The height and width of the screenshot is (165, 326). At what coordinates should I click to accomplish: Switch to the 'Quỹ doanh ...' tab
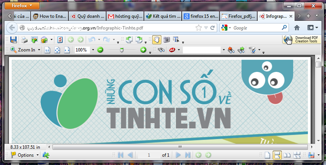(88, 16)
